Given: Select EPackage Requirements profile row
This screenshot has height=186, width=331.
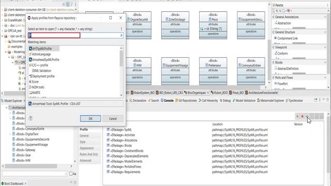Looking at the screenshot, I should tap(124, 172).
